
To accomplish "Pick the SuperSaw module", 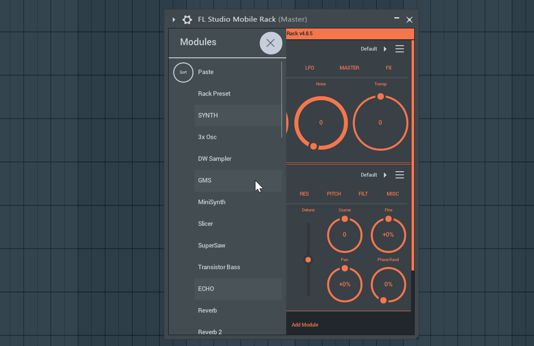I will [x=212, y=246].
